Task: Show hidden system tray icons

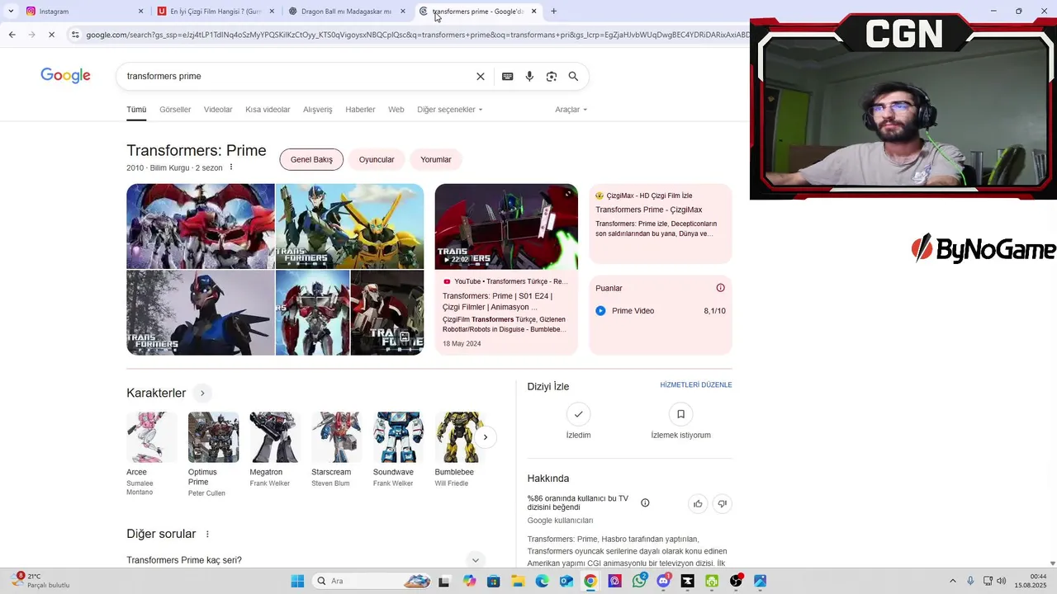Action: pyautogui.click(x=952, y=581)
